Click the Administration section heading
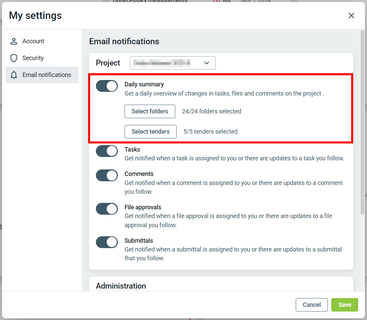 pyautogui.click(x=121, y=286)
